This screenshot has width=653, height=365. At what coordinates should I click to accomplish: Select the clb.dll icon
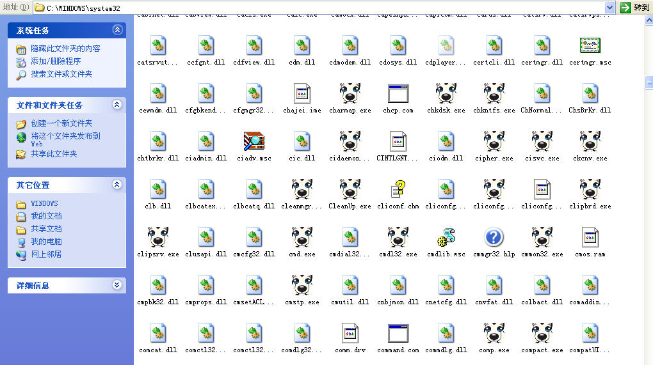158,189
